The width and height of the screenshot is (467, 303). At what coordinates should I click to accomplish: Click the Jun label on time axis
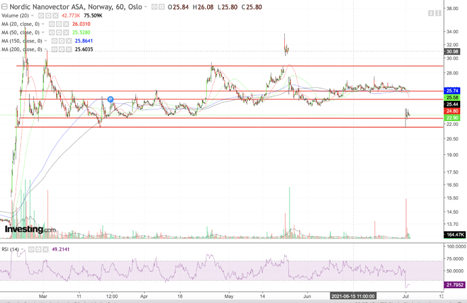[x=307, y=296]
